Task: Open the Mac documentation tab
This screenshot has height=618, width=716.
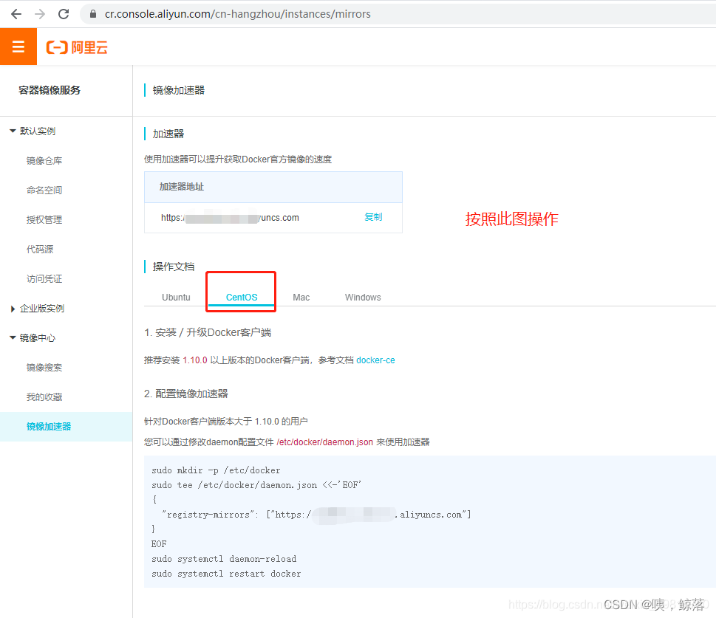Action: click(301, 297)
